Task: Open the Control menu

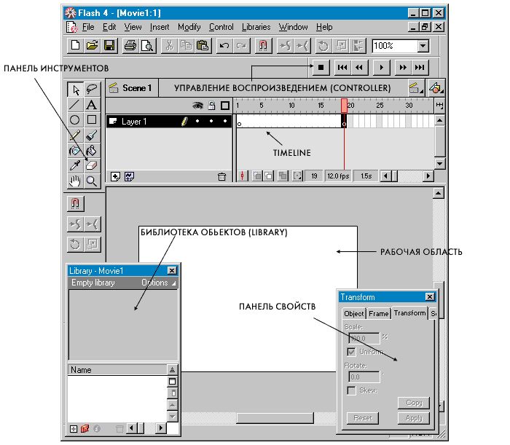Action: click(x=221, y=27)
